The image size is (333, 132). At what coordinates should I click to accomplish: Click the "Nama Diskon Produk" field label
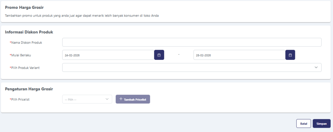click(27, 43)
